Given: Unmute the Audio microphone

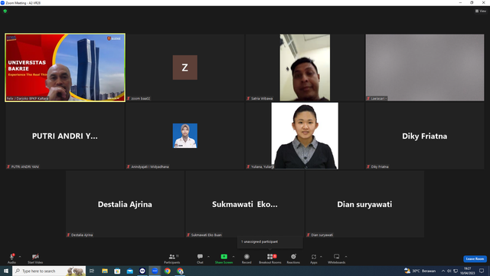Looking at the screenshot, I should (11, 258).
